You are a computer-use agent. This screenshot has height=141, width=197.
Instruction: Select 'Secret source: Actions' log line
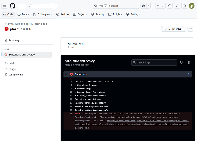point(88,99)
